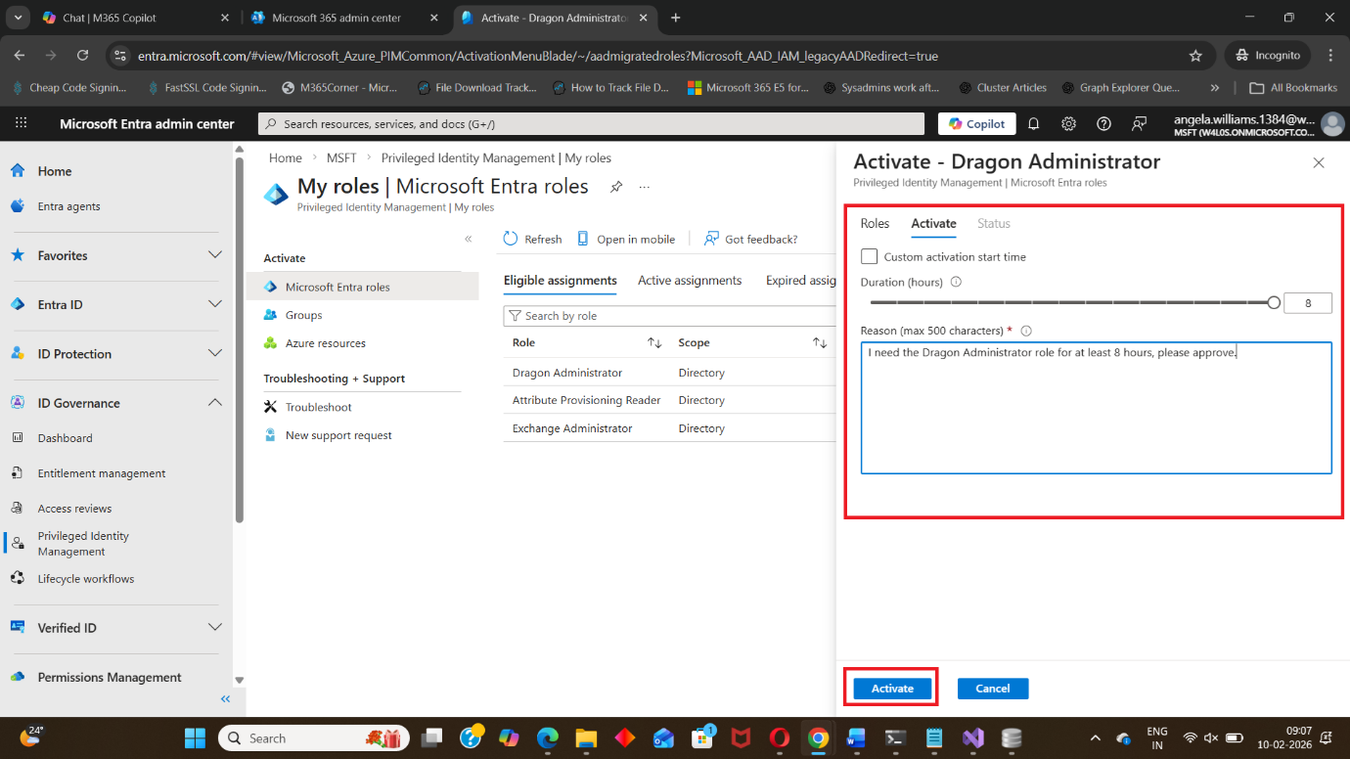The width and height of the screenshot is (1350, 759).
Task: Switch to Active assignments tab
Action: (690, 281)
